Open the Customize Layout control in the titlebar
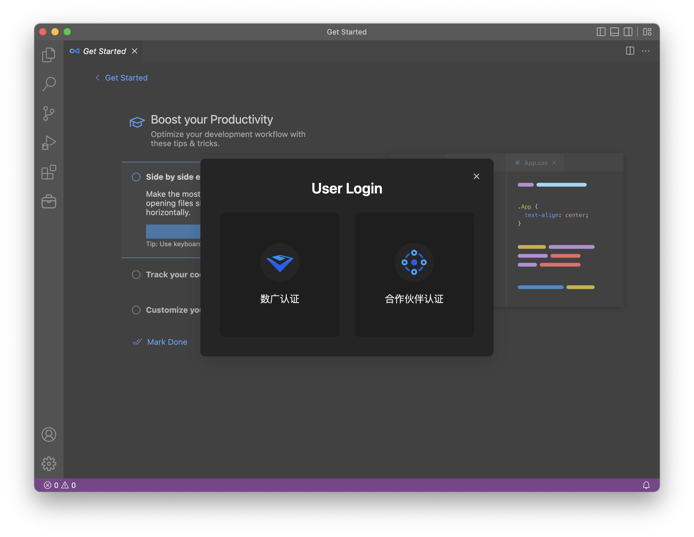Screen dimensions: 694x537 pos(648,32)
